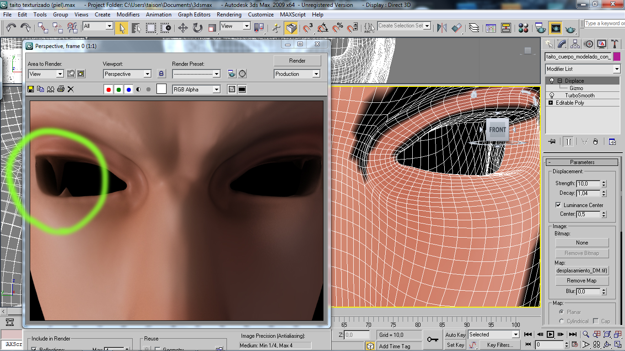Click the magenta object color swatch
This screenshot has width=625, height=351.
tap(616, 57)
